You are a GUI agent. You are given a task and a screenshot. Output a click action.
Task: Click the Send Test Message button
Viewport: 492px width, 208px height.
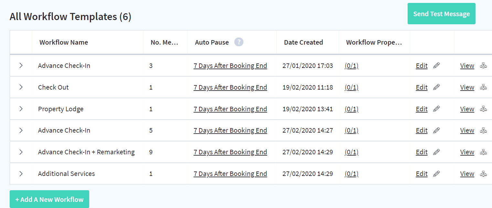tap(442, 14)
